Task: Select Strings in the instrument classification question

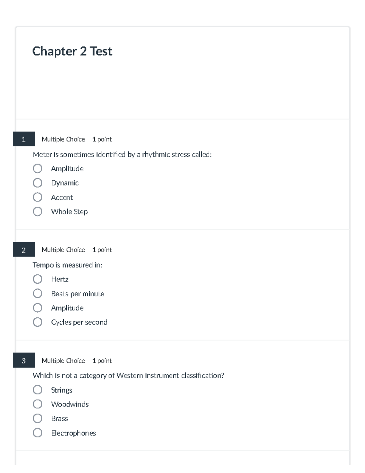Action: 37,390
